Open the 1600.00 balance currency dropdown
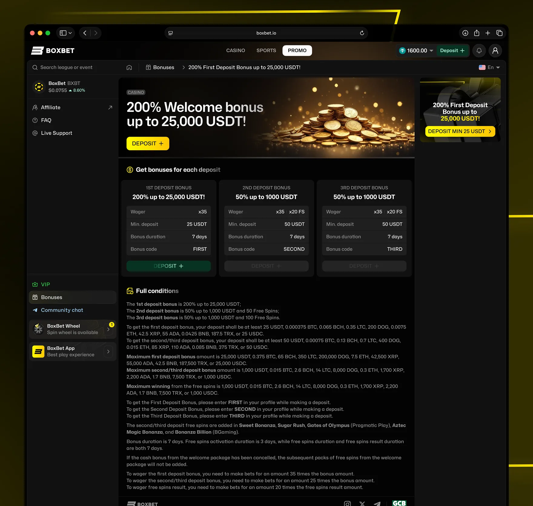Screen dimensions: 533x506 pyautogui.click(x=416, y=51)
